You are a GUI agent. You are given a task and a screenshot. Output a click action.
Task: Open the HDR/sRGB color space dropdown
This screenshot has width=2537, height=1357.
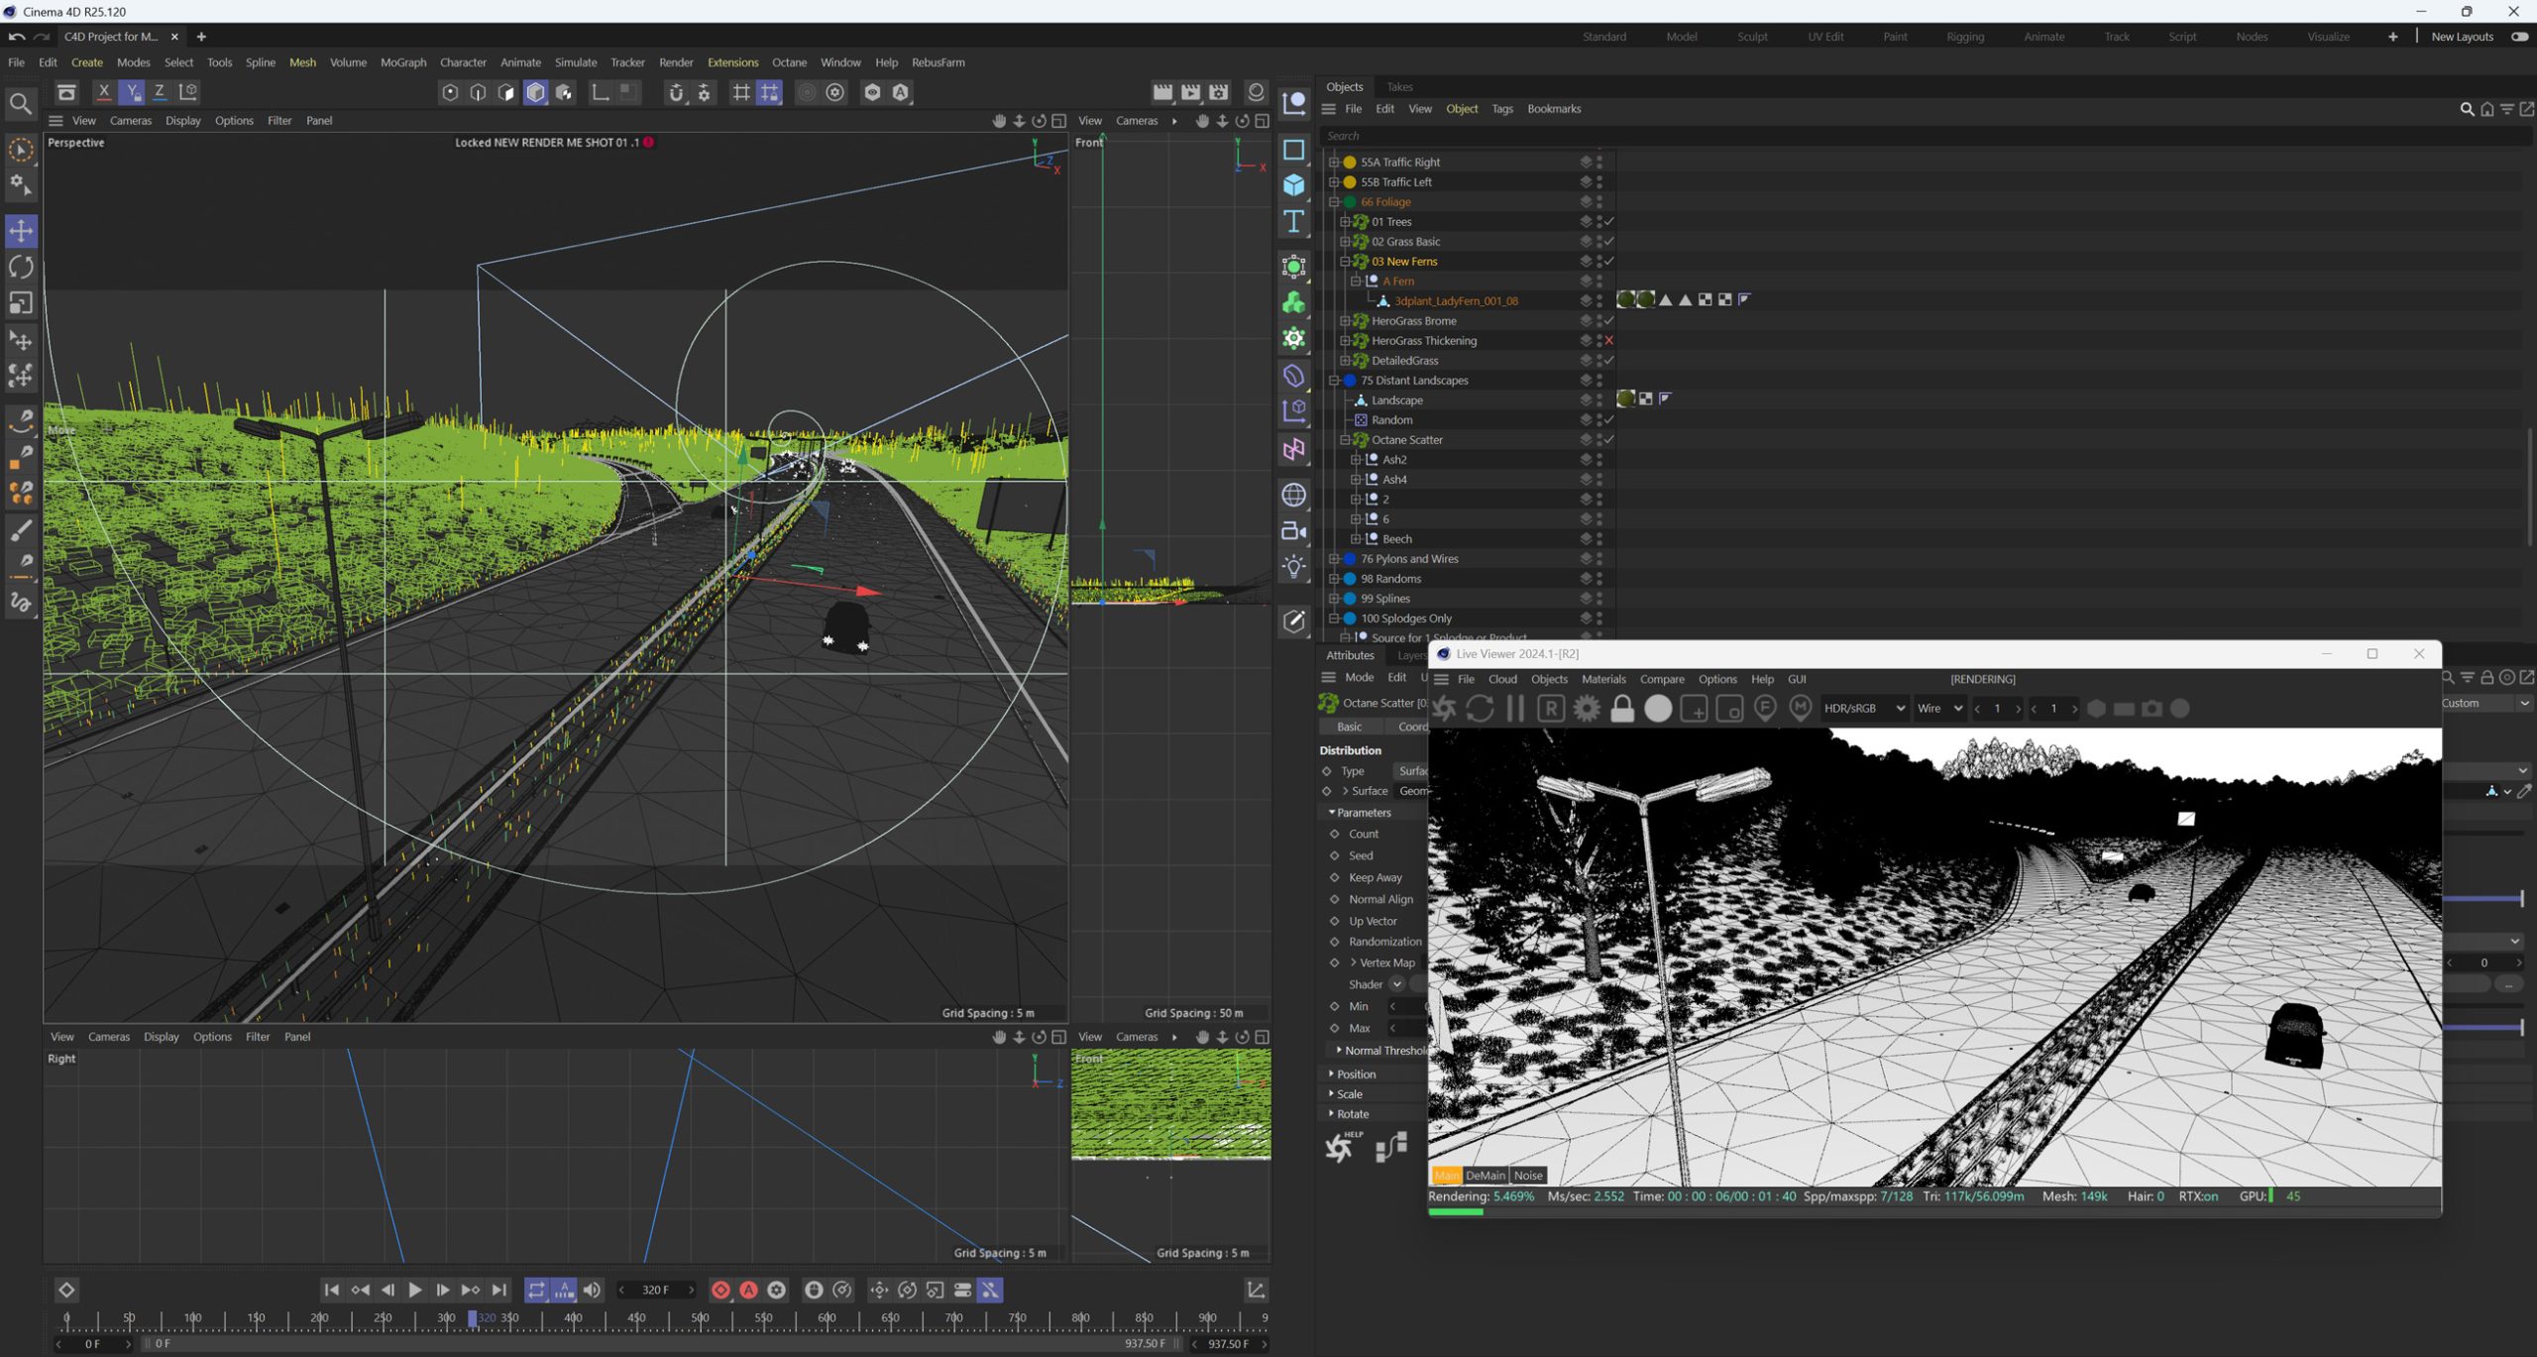tap(1864, 709)
